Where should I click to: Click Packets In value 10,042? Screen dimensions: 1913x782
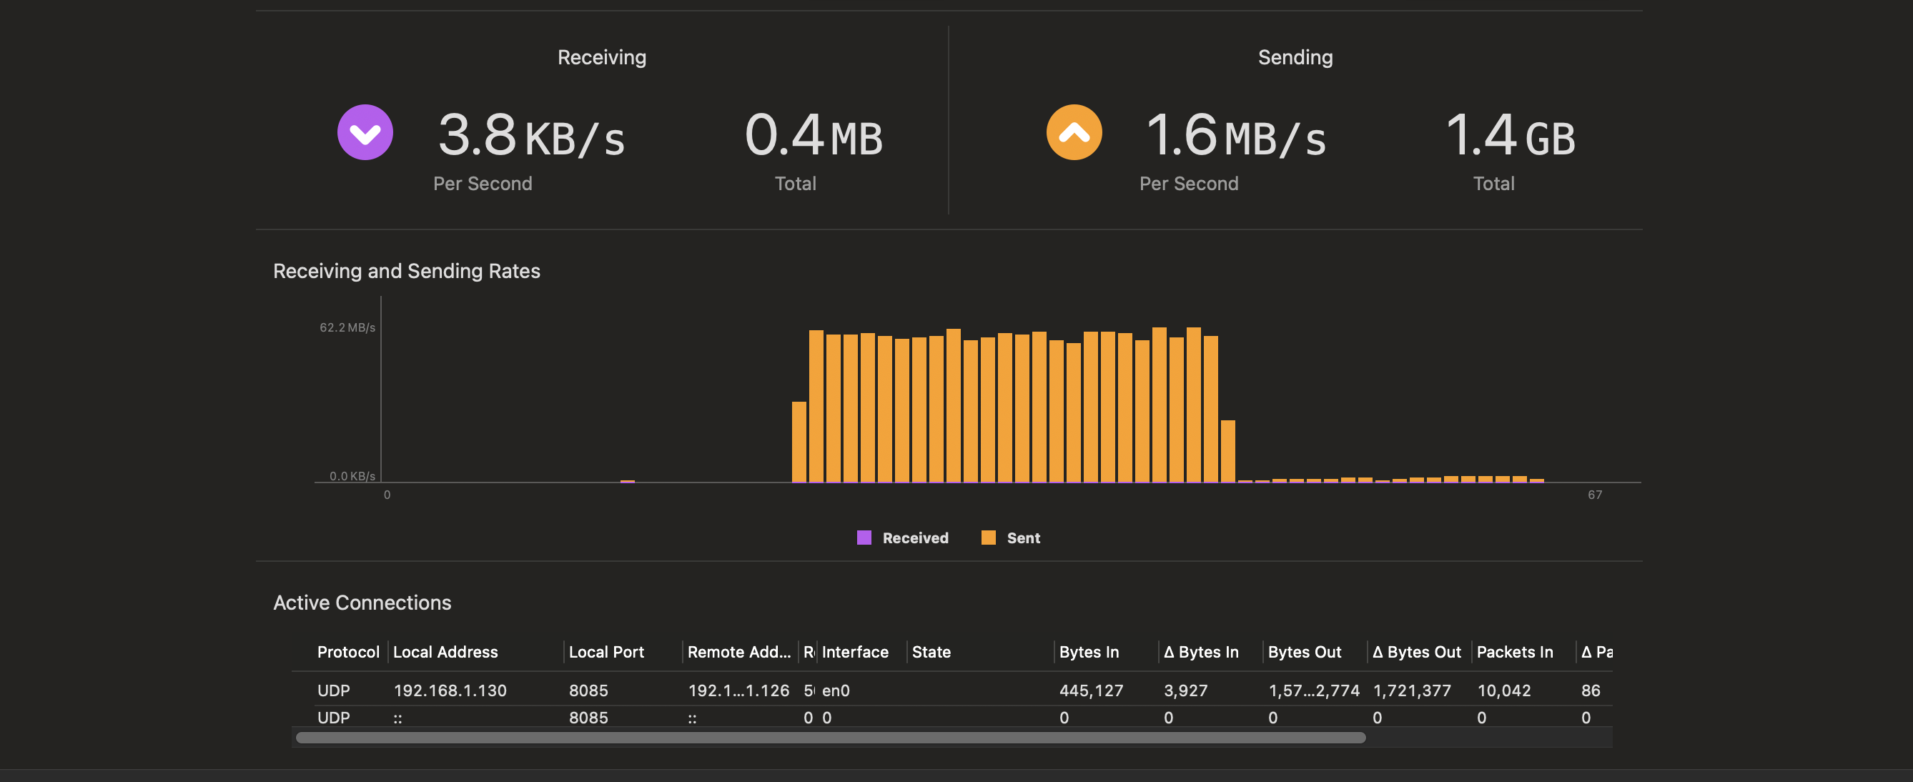[1504, 691]
